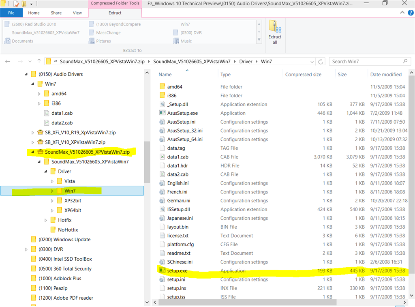
Task: Sort by Date modified column header
Action: point(386,75)
